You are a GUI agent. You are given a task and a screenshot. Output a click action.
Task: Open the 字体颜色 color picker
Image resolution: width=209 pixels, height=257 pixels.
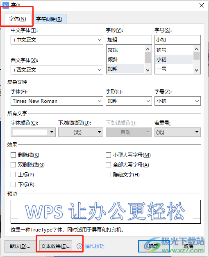[33, 132]
